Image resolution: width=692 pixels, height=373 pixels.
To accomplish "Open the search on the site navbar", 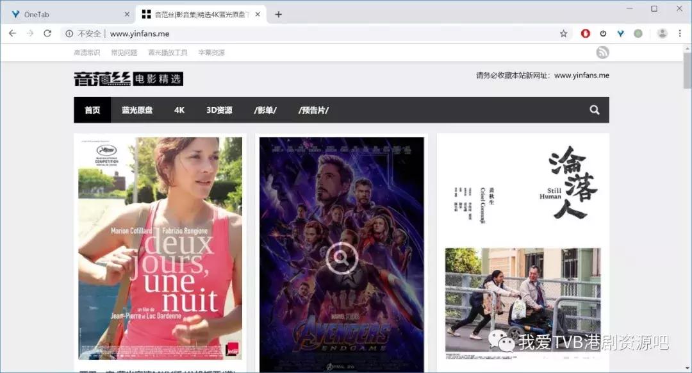I will (594, 110).
